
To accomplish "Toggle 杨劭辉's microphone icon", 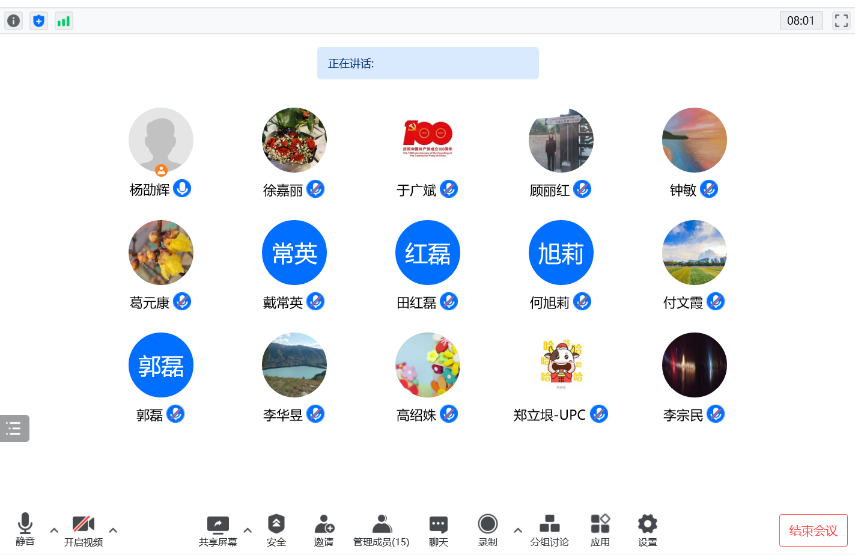I will click(x=182, y=189).
